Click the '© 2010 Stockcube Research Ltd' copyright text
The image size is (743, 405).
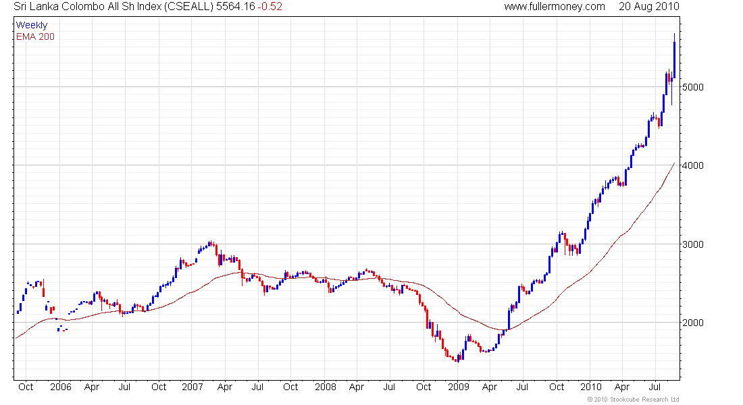633,400
